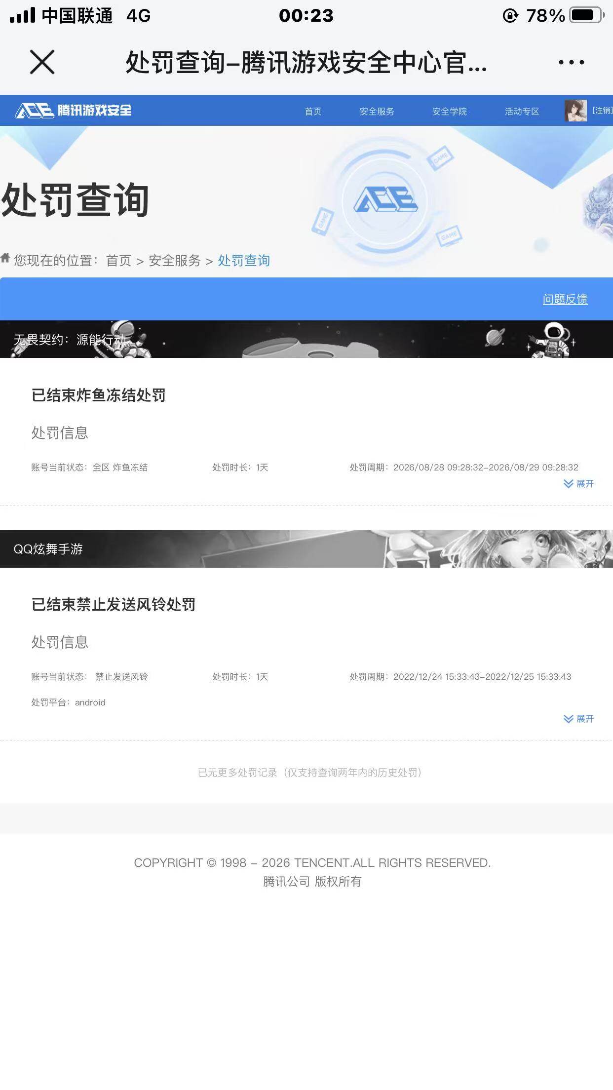Open the 安全服务 nav menu
613x1090 pixels.
(x=377, y=112)
